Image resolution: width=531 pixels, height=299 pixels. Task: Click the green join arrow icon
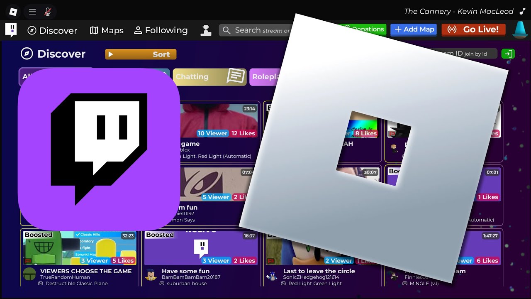click(x=508, y=54)
